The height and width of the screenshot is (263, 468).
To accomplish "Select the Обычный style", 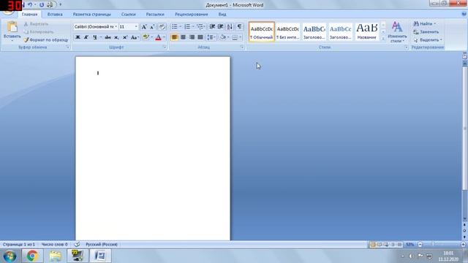I will tap(262, 31).
